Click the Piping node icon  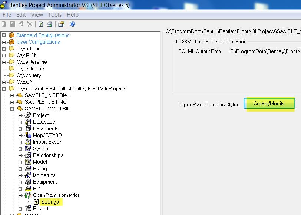tap(28, 168)
